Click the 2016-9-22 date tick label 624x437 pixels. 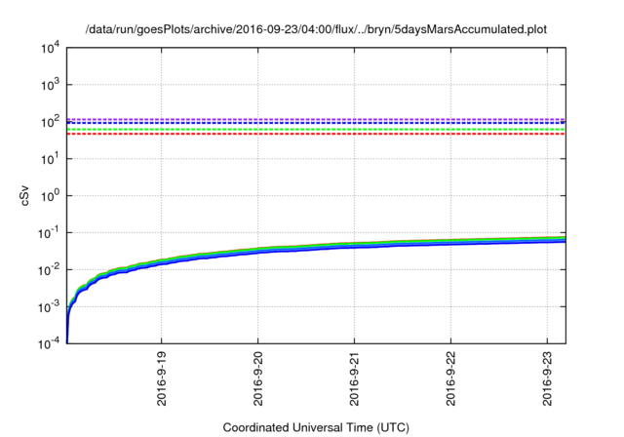450,378
